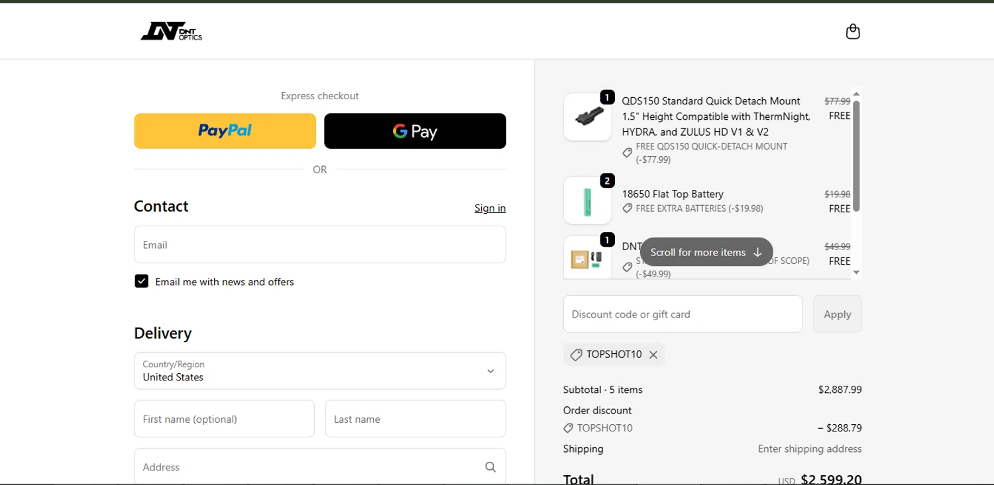Click the struck-through $19.98 price

[x=837, y=194]
